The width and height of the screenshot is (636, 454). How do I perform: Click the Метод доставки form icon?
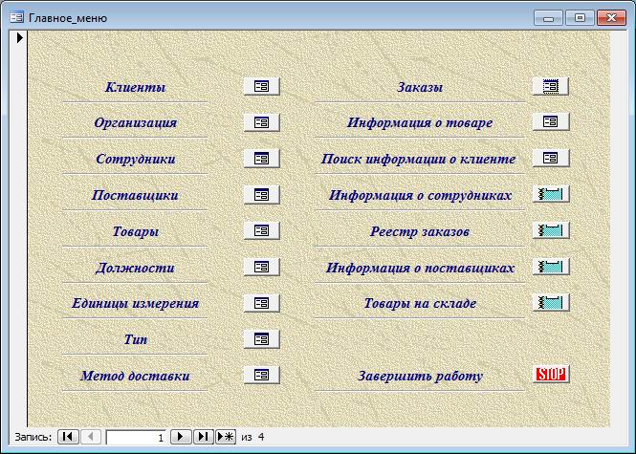click(x=261, y=375)
